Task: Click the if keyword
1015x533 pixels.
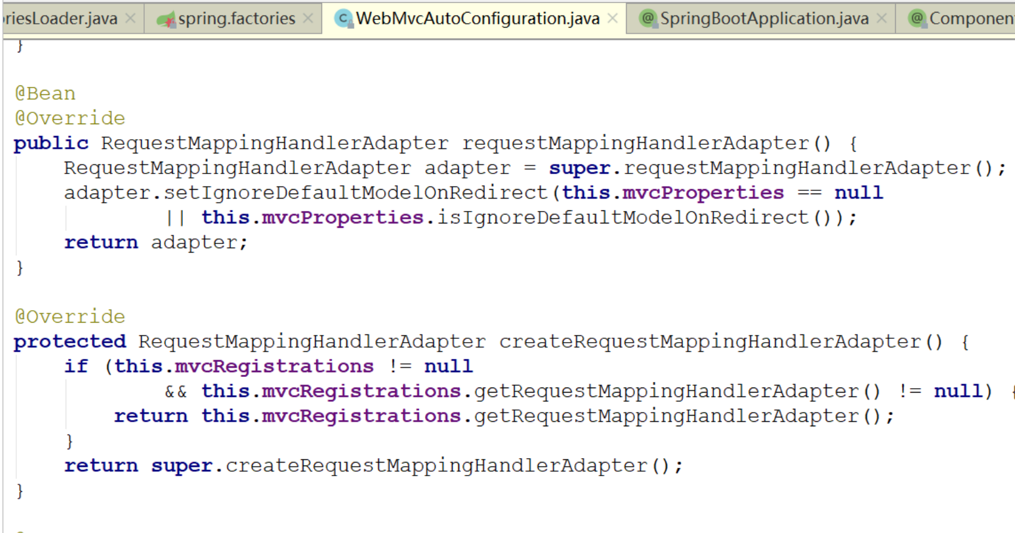Action: pos(76,366)
